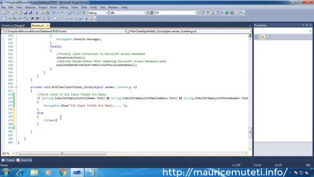The image size is (314, 177).
Task: Open the Windows Start button
Action: pos(5,173)
